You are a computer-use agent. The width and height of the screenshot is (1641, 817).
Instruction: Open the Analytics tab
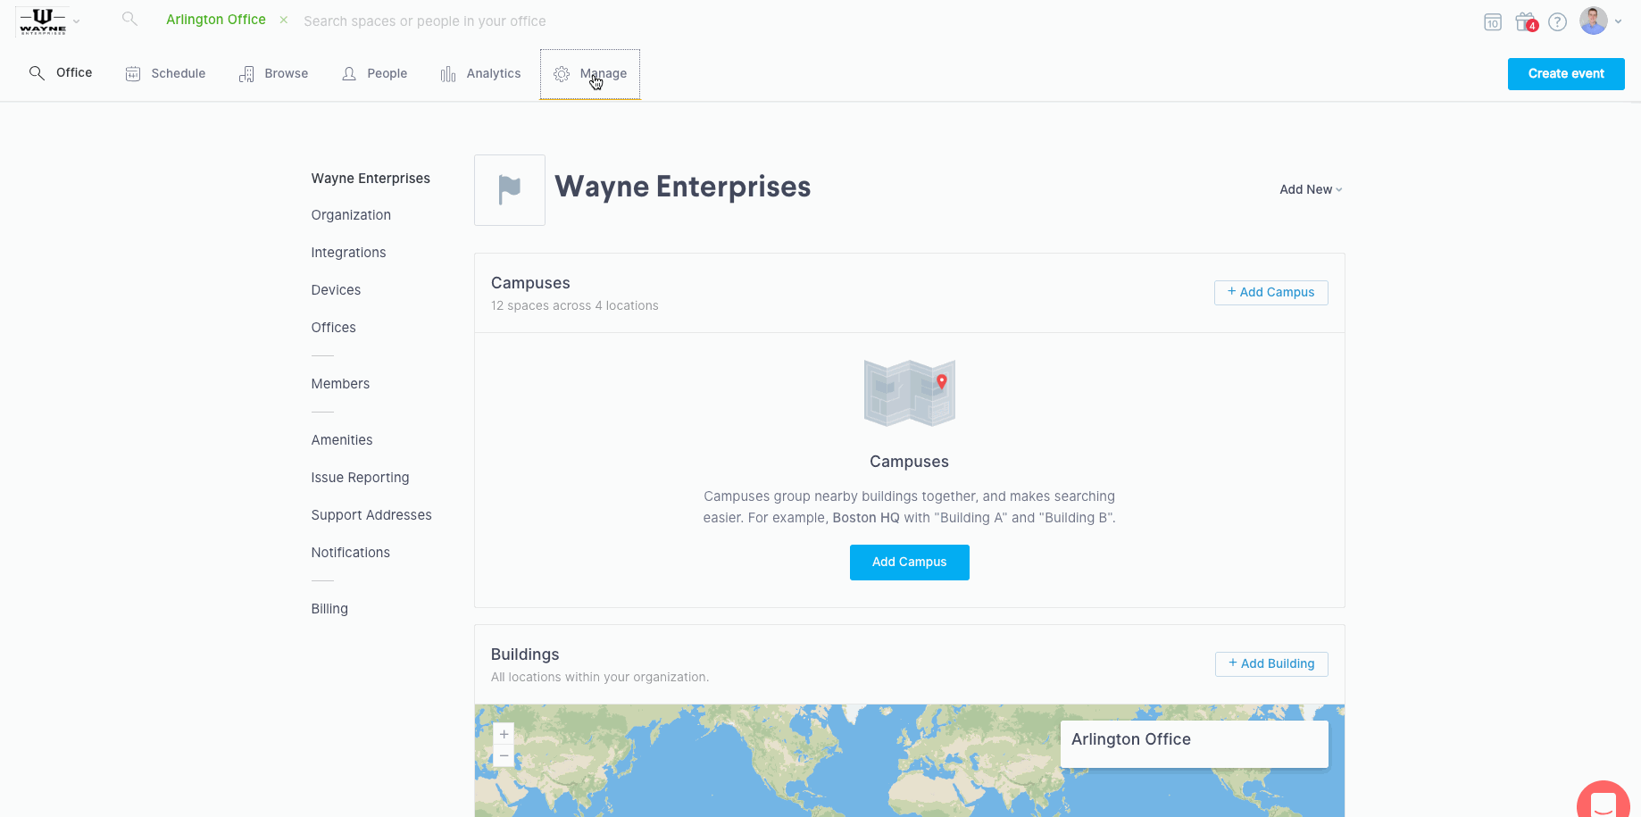480,73
